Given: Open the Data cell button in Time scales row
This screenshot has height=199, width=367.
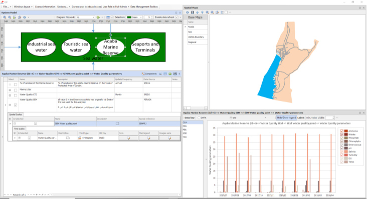Looking at the screenshot, I should (128, 138).
